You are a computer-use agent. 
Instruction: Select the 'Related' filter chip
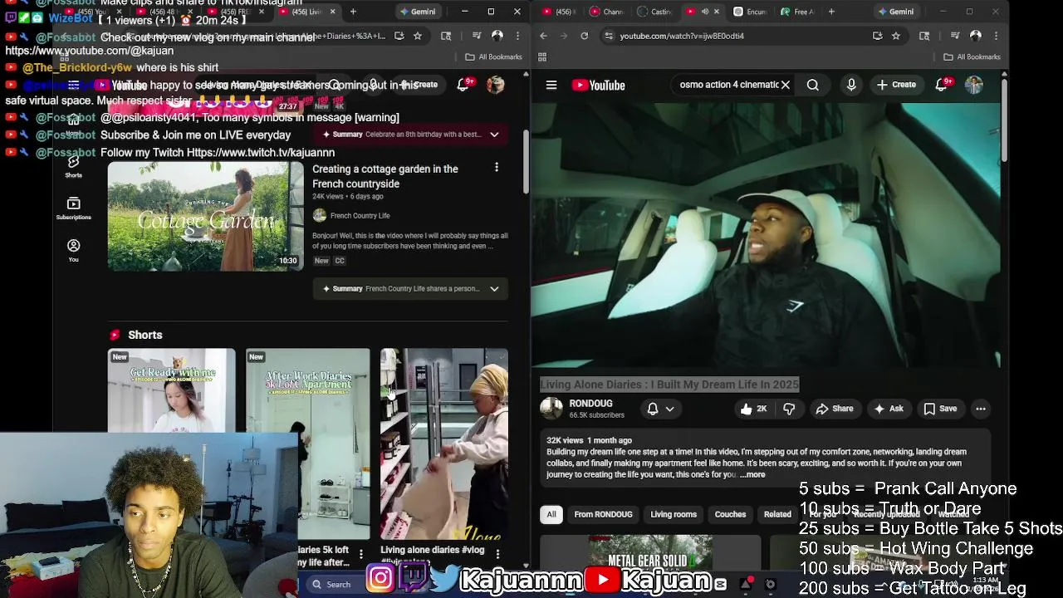(777, 514)
